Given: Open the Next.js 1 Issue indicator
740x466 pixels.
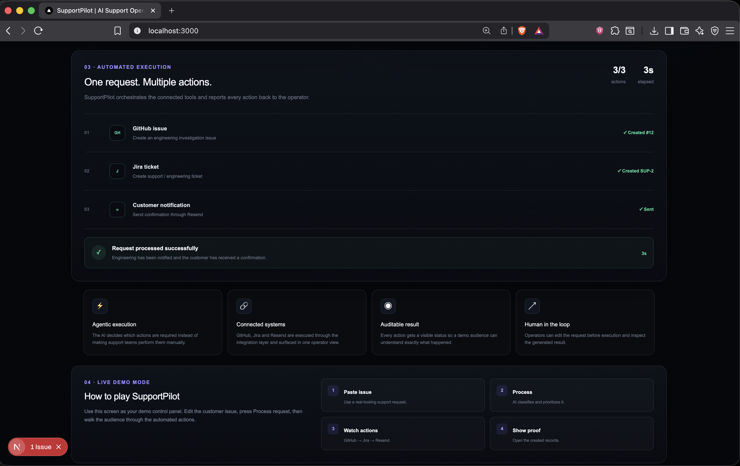Looking at the screenshot, I should coord(41,447).
